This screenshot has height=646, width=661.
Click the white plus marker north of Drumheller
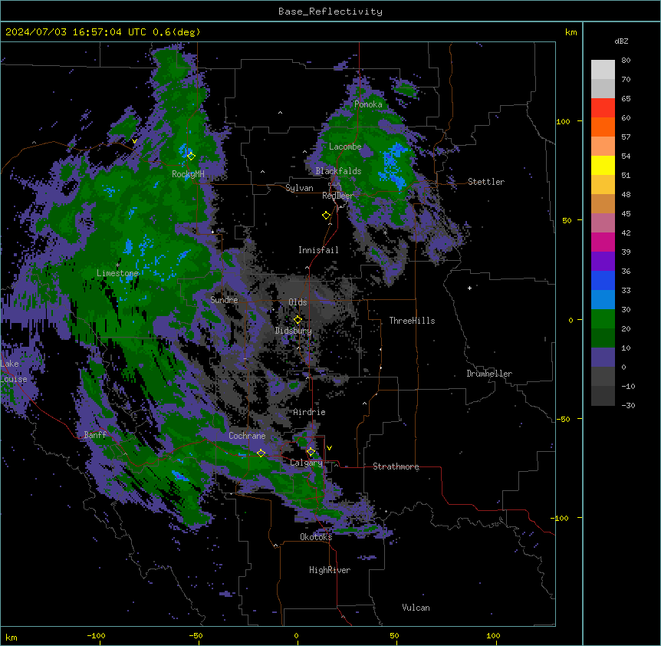[469, 288]
